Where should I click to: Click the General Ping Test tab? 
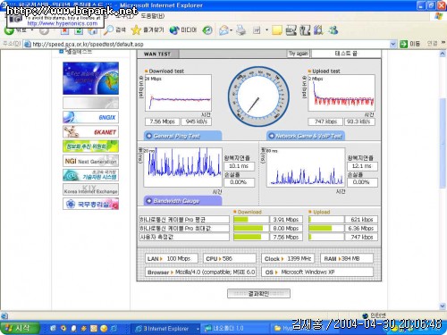click(x=182, y=136)
